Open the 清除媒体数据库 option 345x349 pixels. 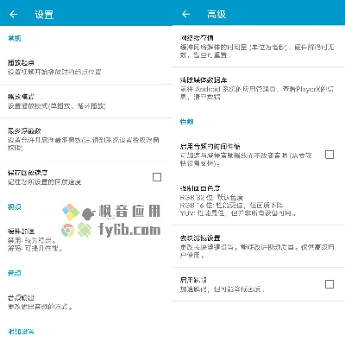(x=259, y=88)
